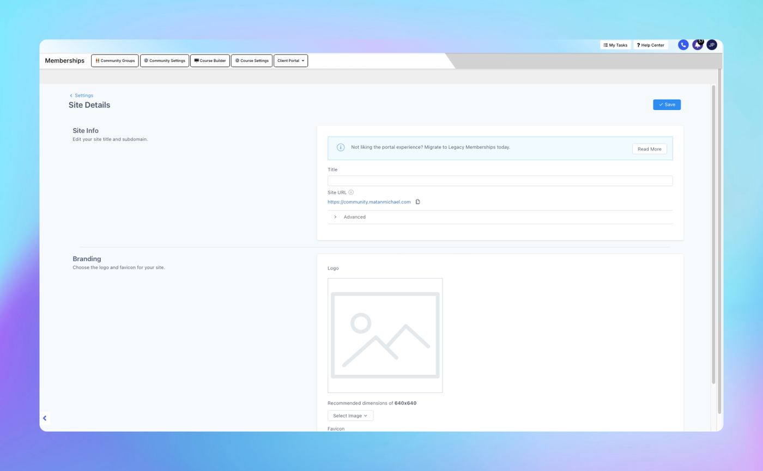The height and width of the screenshot is (471, 763).
Task: Click the info icon in the migration banner
Action: tap(341, 148)
